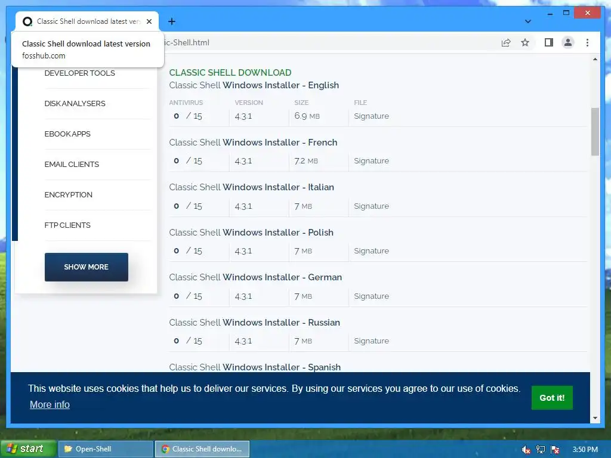This screenshot has width=611, height=458.
Task: Open Signature link for French installer
Action: (371, 161)
